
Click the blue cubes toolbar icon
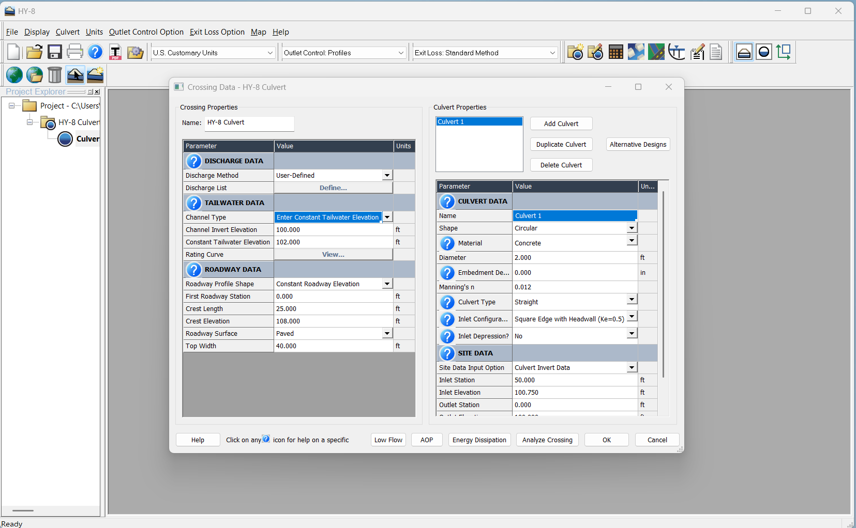click(636, 52)
